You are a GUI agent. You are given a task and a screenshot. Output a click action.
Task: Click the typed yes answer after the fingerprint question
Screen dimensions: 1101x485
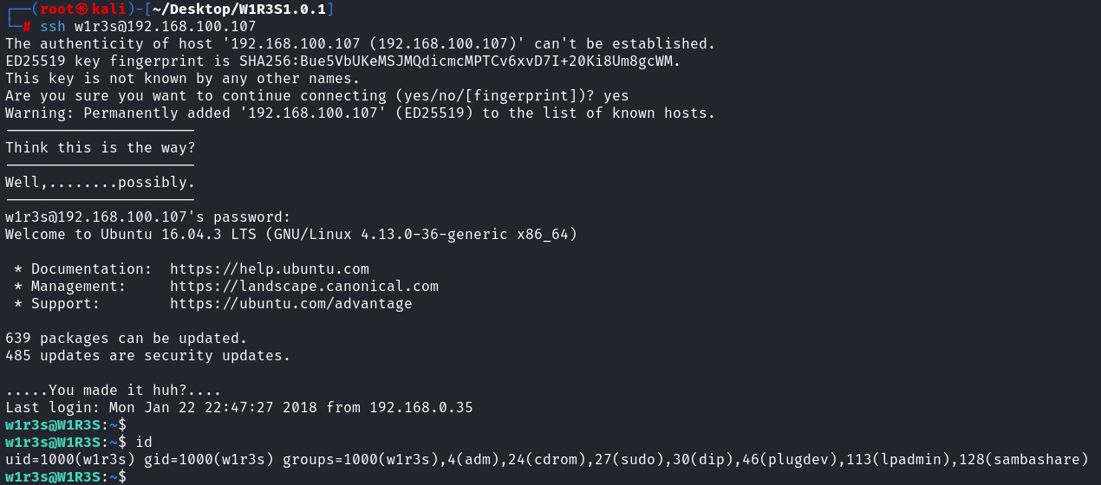point(616,96)
